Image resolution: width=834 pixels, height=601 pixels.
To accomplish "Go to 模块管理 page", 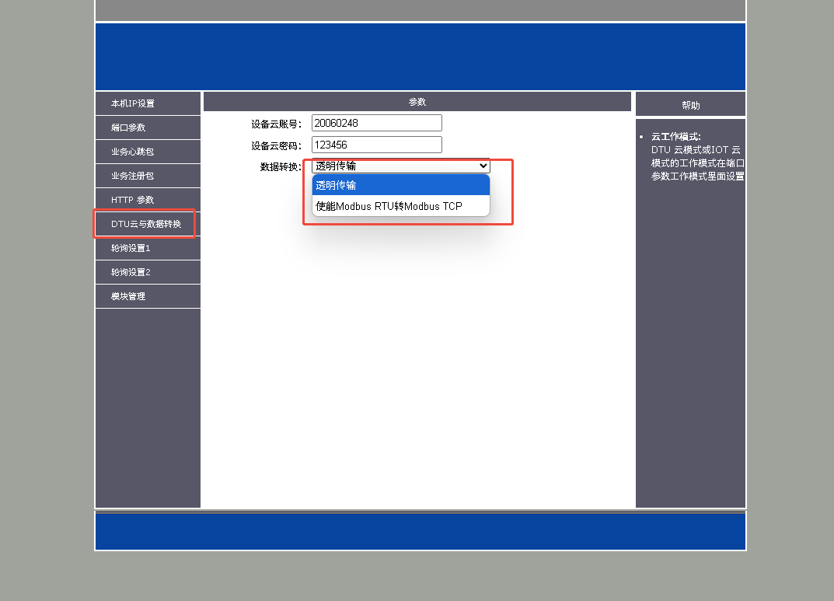I will click(128, 296).
